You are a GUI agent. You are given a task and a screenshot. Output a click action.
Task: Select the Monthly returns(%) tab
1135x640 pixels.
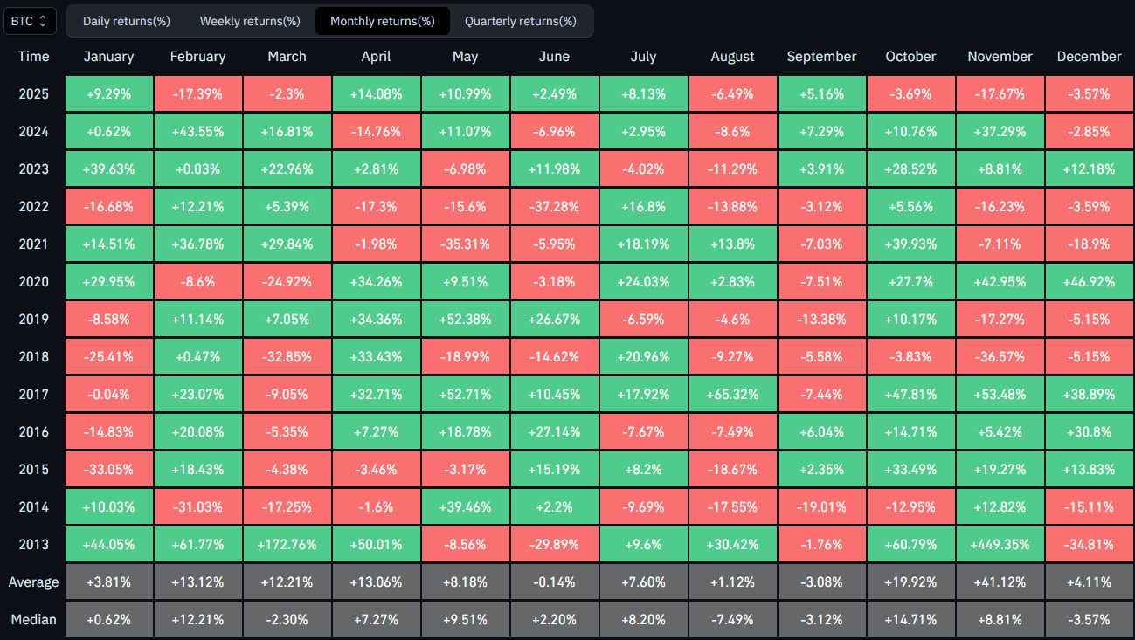[382, 21]
